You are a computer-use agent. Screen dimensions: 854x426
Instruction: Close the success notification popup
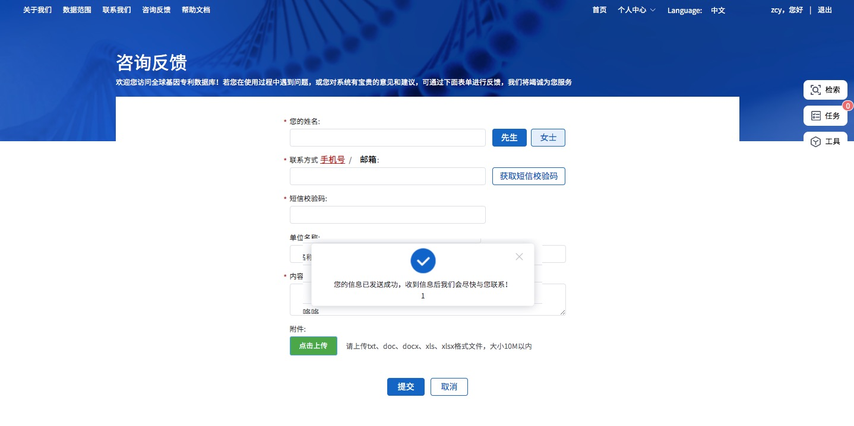coord(519,257)
